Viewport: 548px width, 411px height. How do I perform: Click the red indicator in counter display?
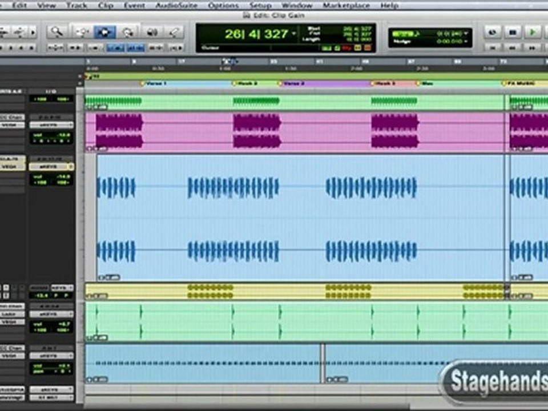click(347, 48)
